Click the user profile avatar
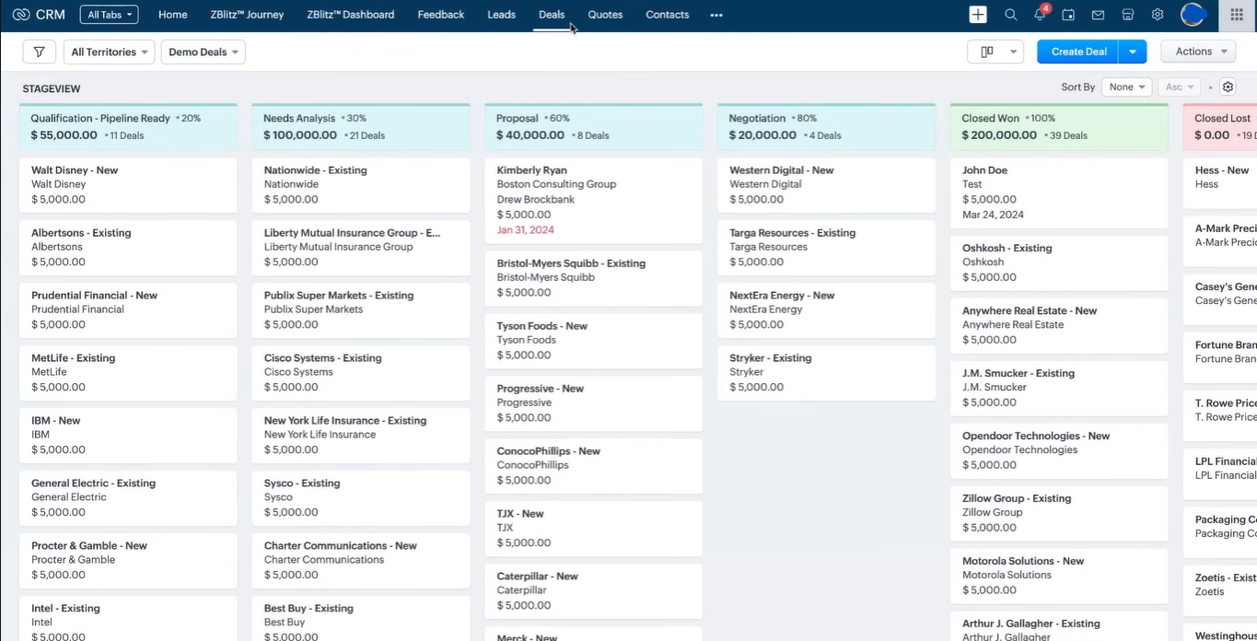Image resolution: width=1257 pixels, height=641 pixels. [1193, 15]
